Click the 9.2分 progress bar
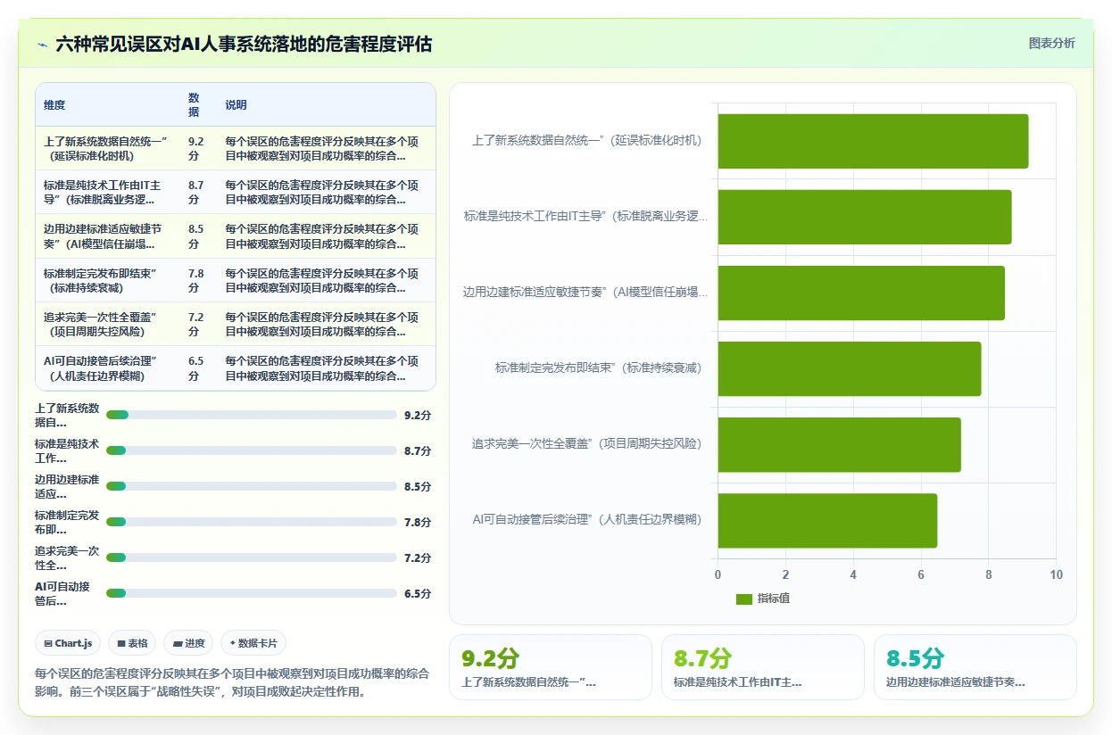This screenshot has height=735, width=1112. point(251,415)
